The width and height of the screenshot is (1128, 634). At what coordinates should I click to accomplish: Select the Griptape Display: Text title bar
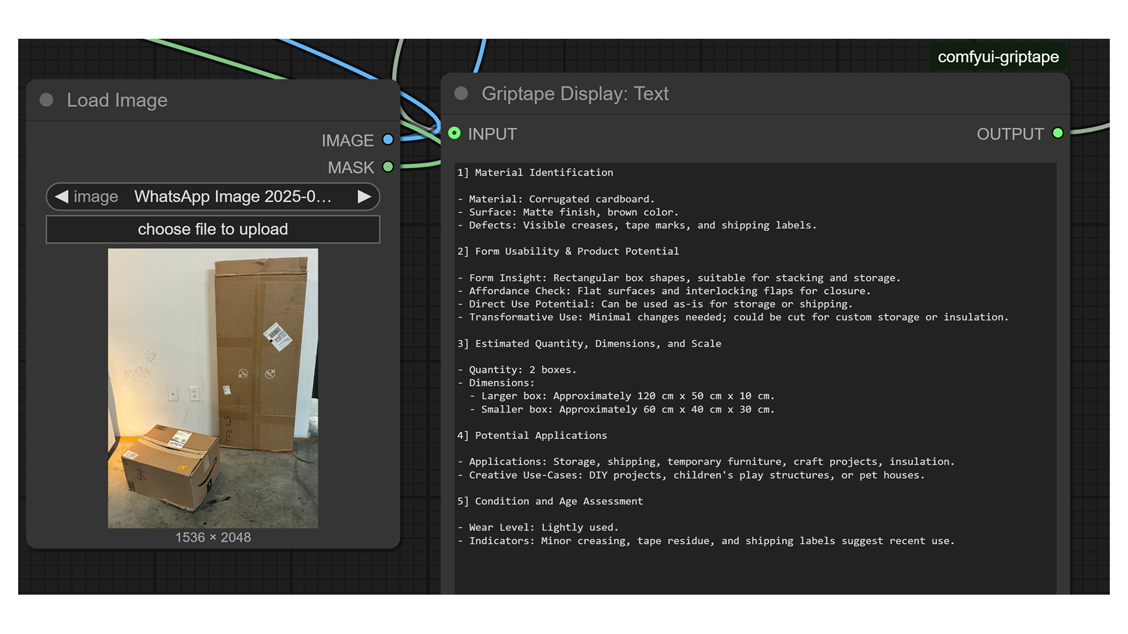[x=764, y=94]
